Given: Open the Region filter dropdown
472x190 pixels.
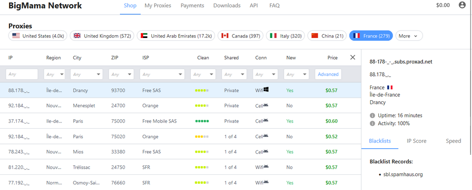Looking at the screenshot, I should 54,74.
